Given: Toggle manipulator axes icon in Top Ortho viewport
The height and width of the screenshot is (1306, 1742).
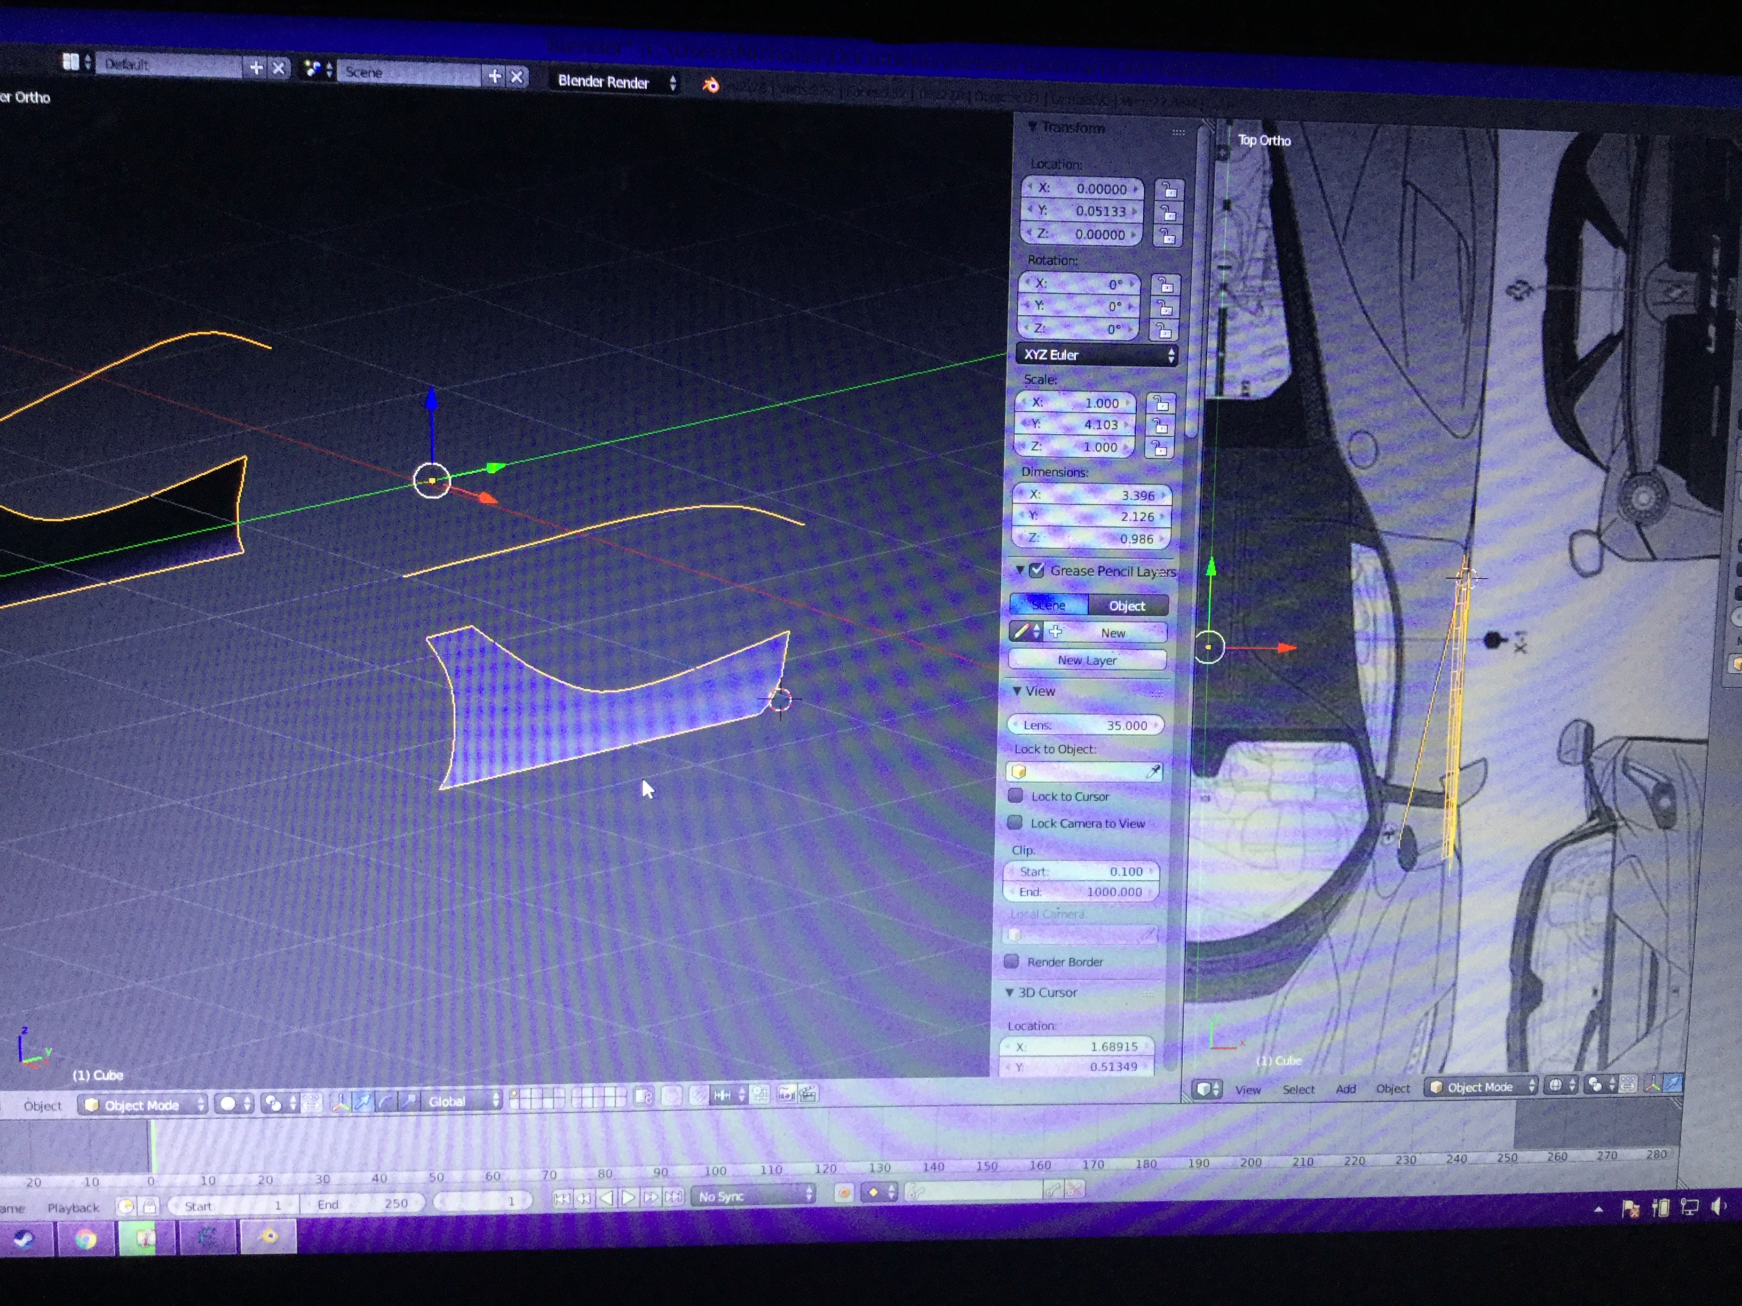Looking at the screenshot, I should 1653,1083.
